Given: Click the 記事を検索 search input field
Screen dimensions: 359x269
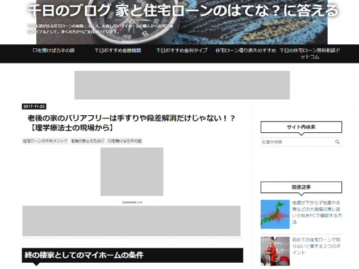Looking at the screenshot, I should point(298,142).
